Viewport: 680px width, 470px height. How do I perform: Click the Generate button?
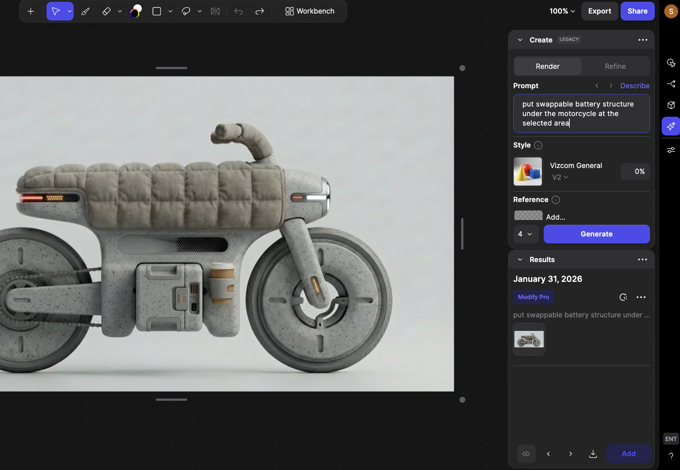(x=596, y=234)
